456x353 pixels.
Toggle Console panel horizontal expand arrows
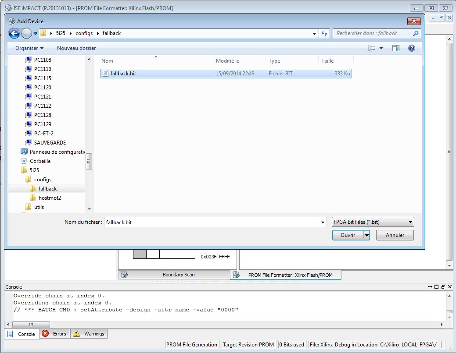point(430,287)
